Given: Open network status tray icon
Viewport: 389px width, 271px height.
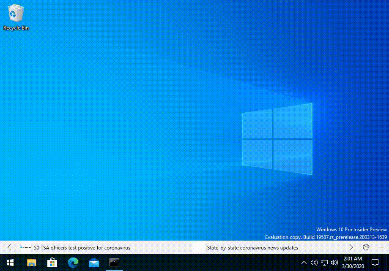Looking at the screenshot, I should click(x=324, y=263).
